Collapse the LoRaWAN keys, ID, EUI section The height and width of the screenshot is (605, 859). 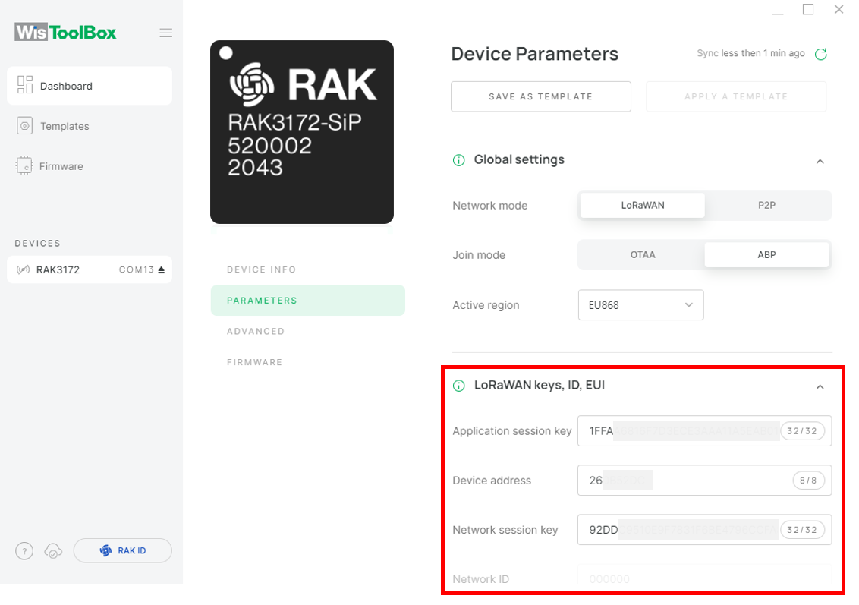pyautogui.click(x=820, y=387)
